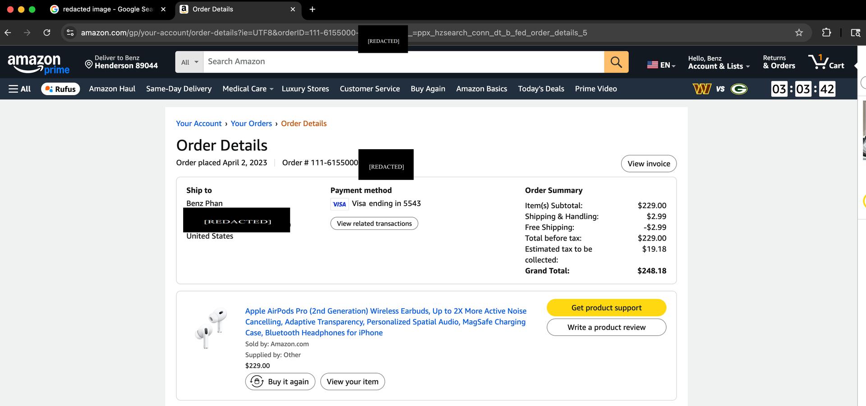The image size is (866, 406).
Task: Expand the Medical Care menu
Action: pos(248,89)
